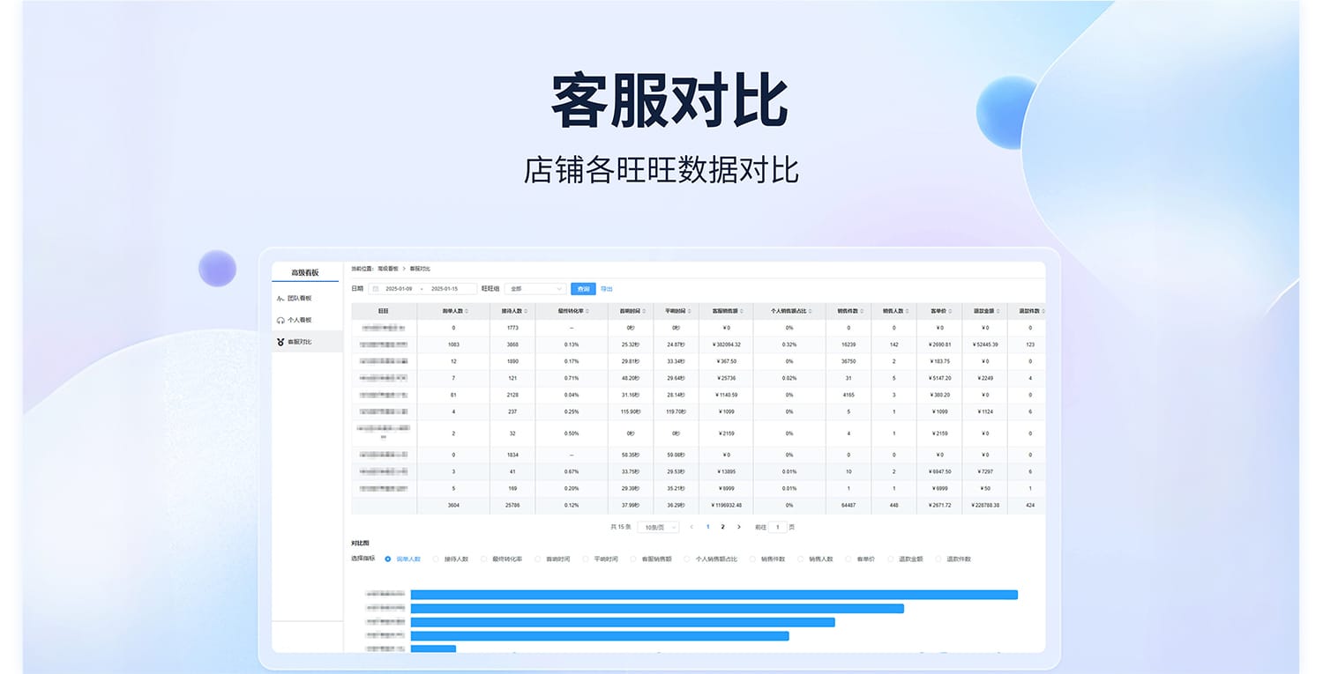Viewport: 1323px width, 674px height.
Task: Open 个人看板 in the sidebar
Action: tap(299, 321)
